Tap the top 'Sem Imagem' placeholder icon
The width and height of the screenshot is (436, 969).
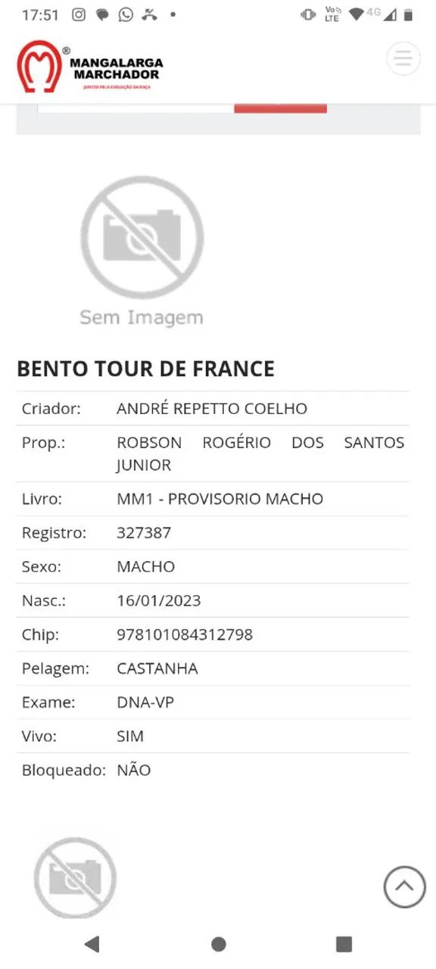point(142,238)
